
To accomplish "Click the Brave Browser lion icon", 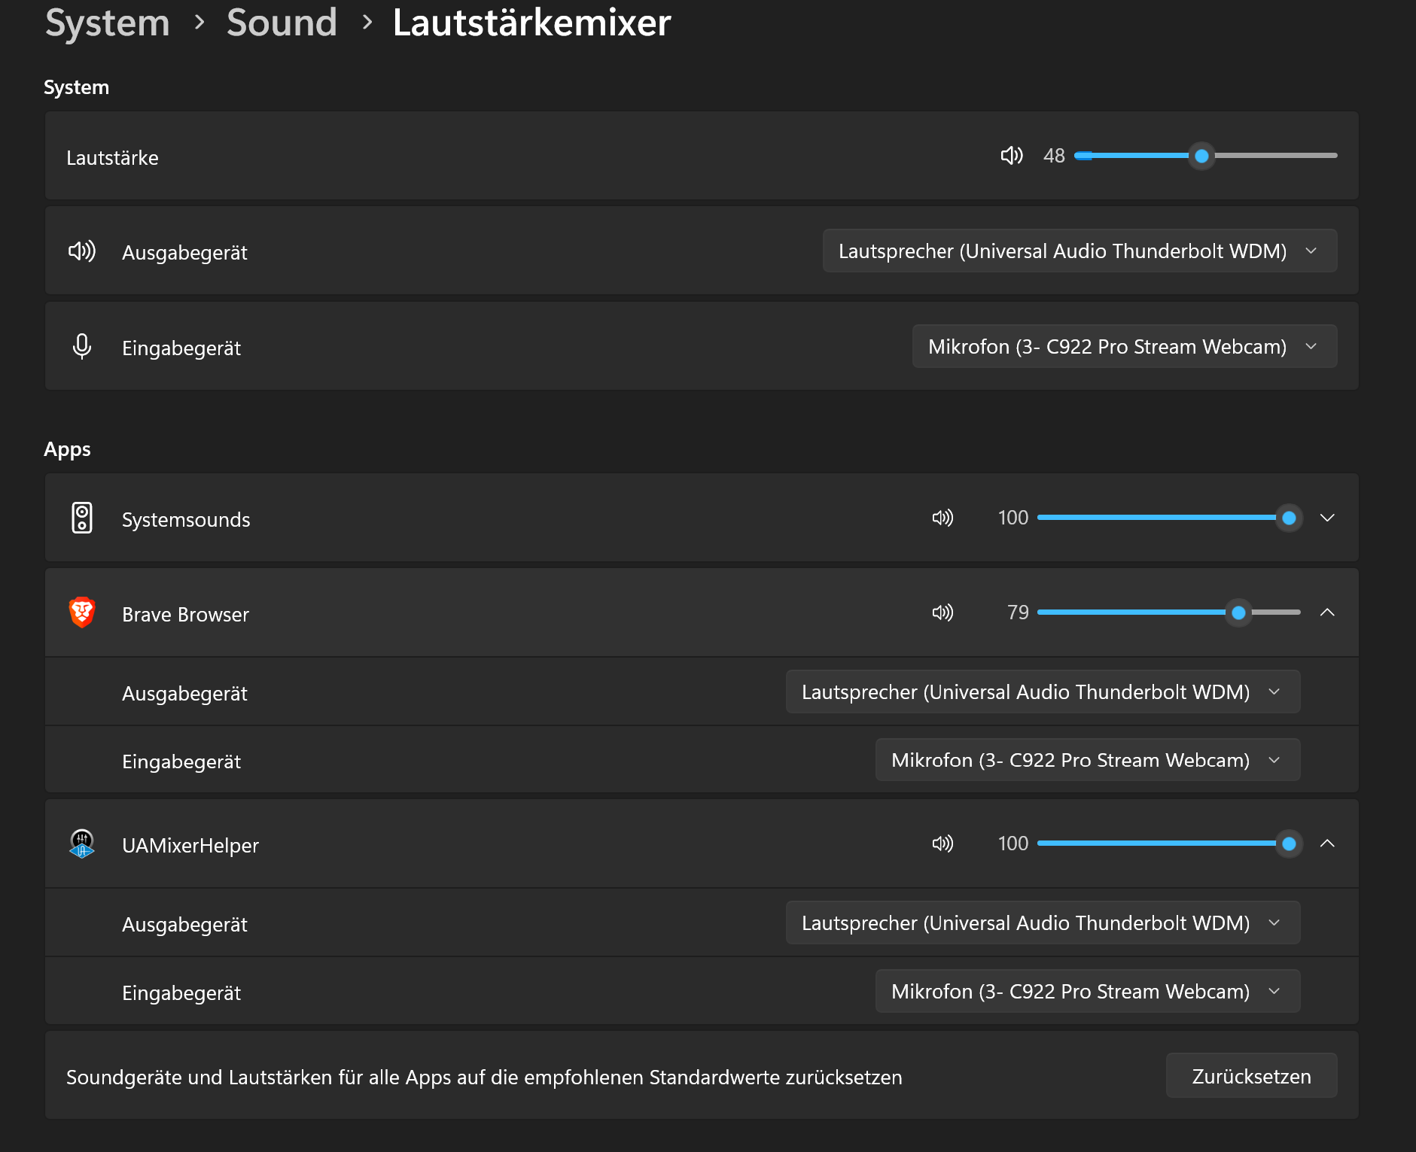I will point(82,612).
